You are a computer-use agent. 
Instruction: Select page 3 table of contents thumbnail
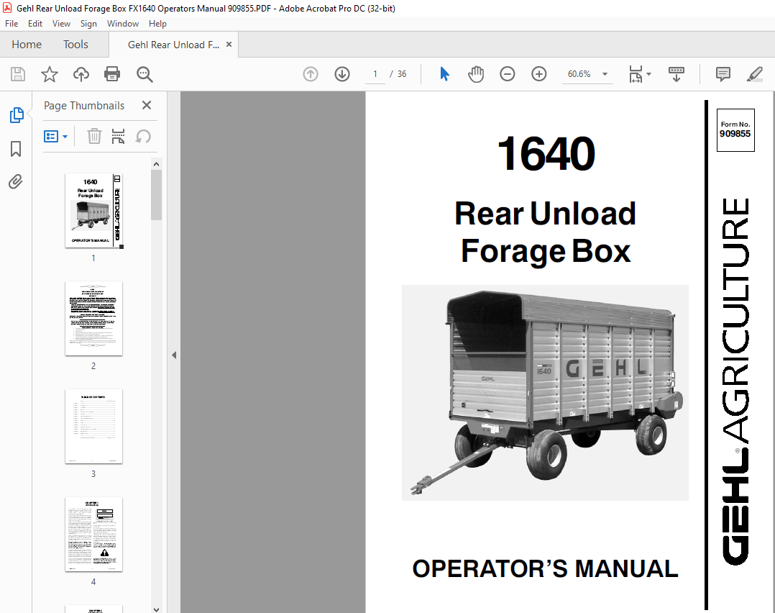click(x=94, y=426)
